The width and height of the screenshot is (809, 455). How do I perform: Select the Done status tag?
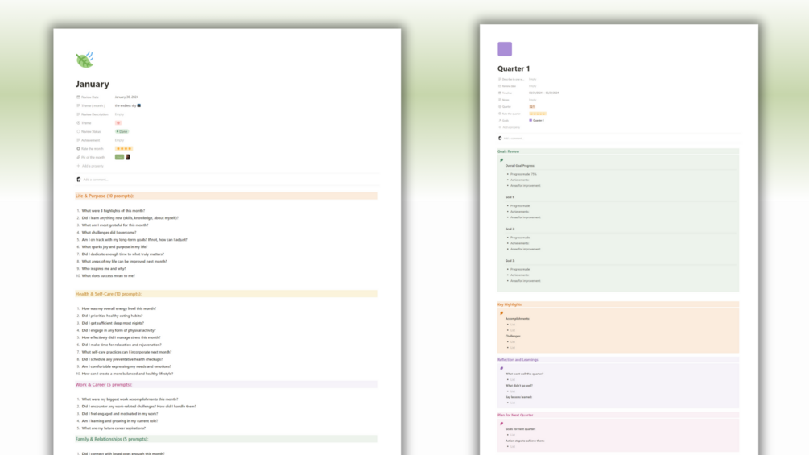122,131
